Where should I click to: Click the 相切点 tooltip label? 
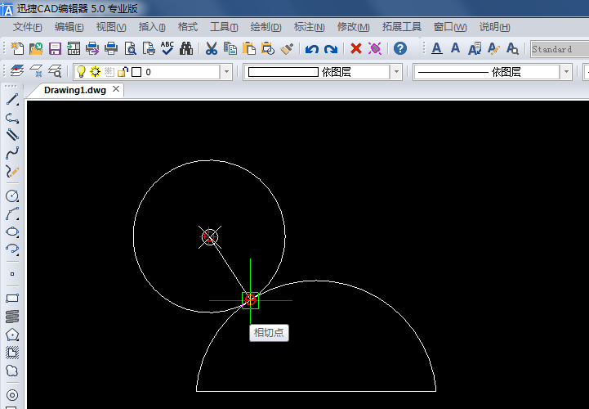click(269, 333)
